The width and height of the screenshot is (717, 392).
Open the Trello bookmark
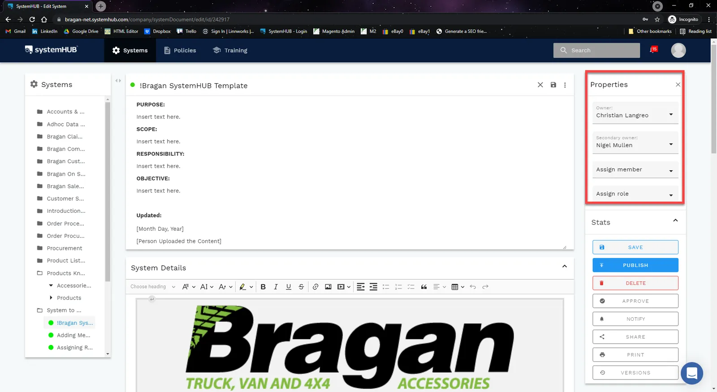coord(186,31)
